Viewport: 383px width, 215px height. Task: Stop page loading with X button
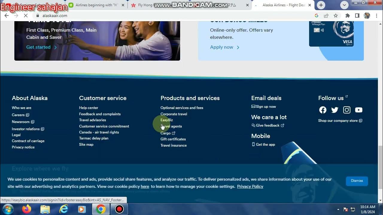click(x=26, y=16)
